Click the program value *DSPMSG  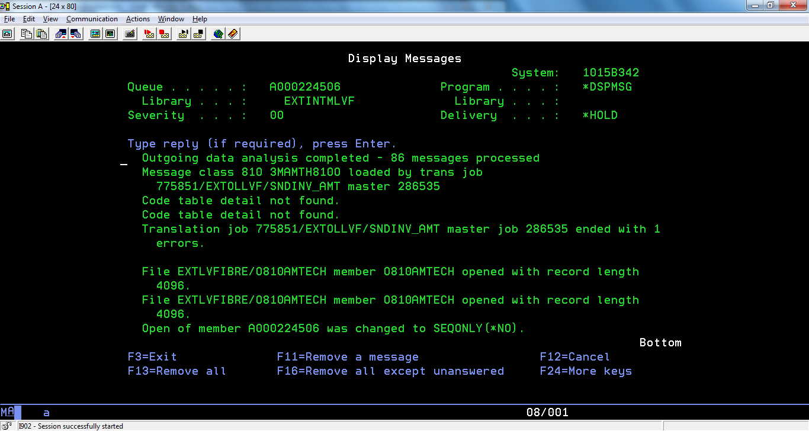click(x=607, y=87)
